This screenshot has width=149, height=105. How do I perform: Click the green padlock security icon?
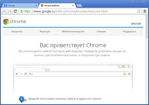[x=21, y=11]
